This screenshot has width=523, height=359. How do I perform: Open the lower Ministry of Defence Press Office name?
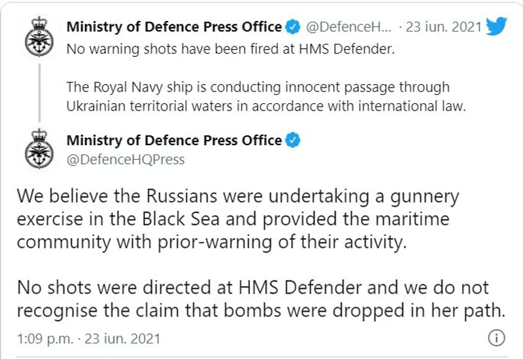[x=175, y=140]
